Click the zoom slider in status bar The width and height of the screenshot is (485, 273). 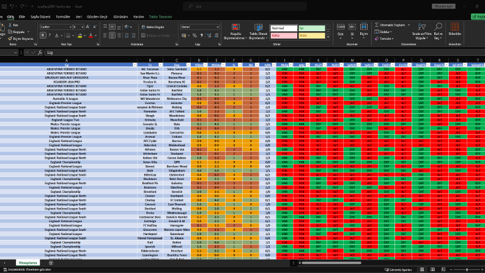[x=467, y=269]
